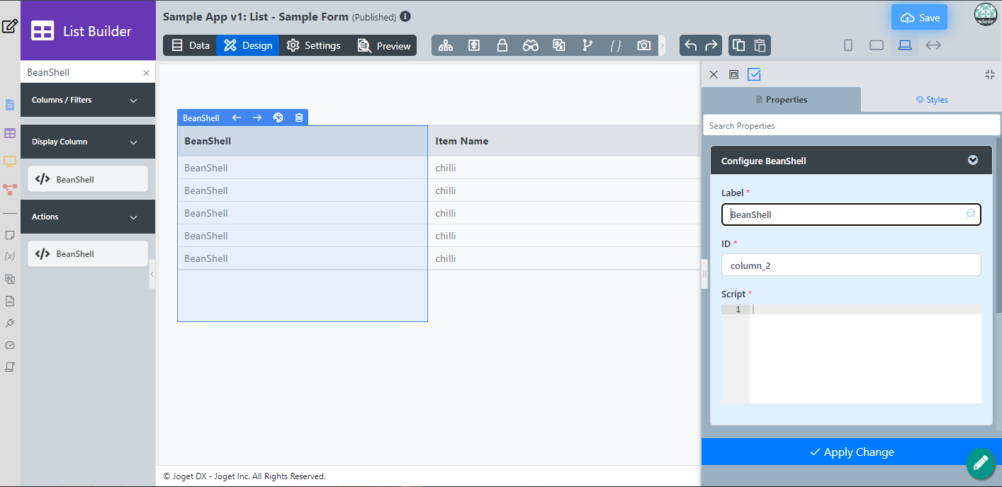Click the trash icon on BeanShell column
Image resolution: width=1002 pixels, height=487 pixels.
(x=299, y=118)
